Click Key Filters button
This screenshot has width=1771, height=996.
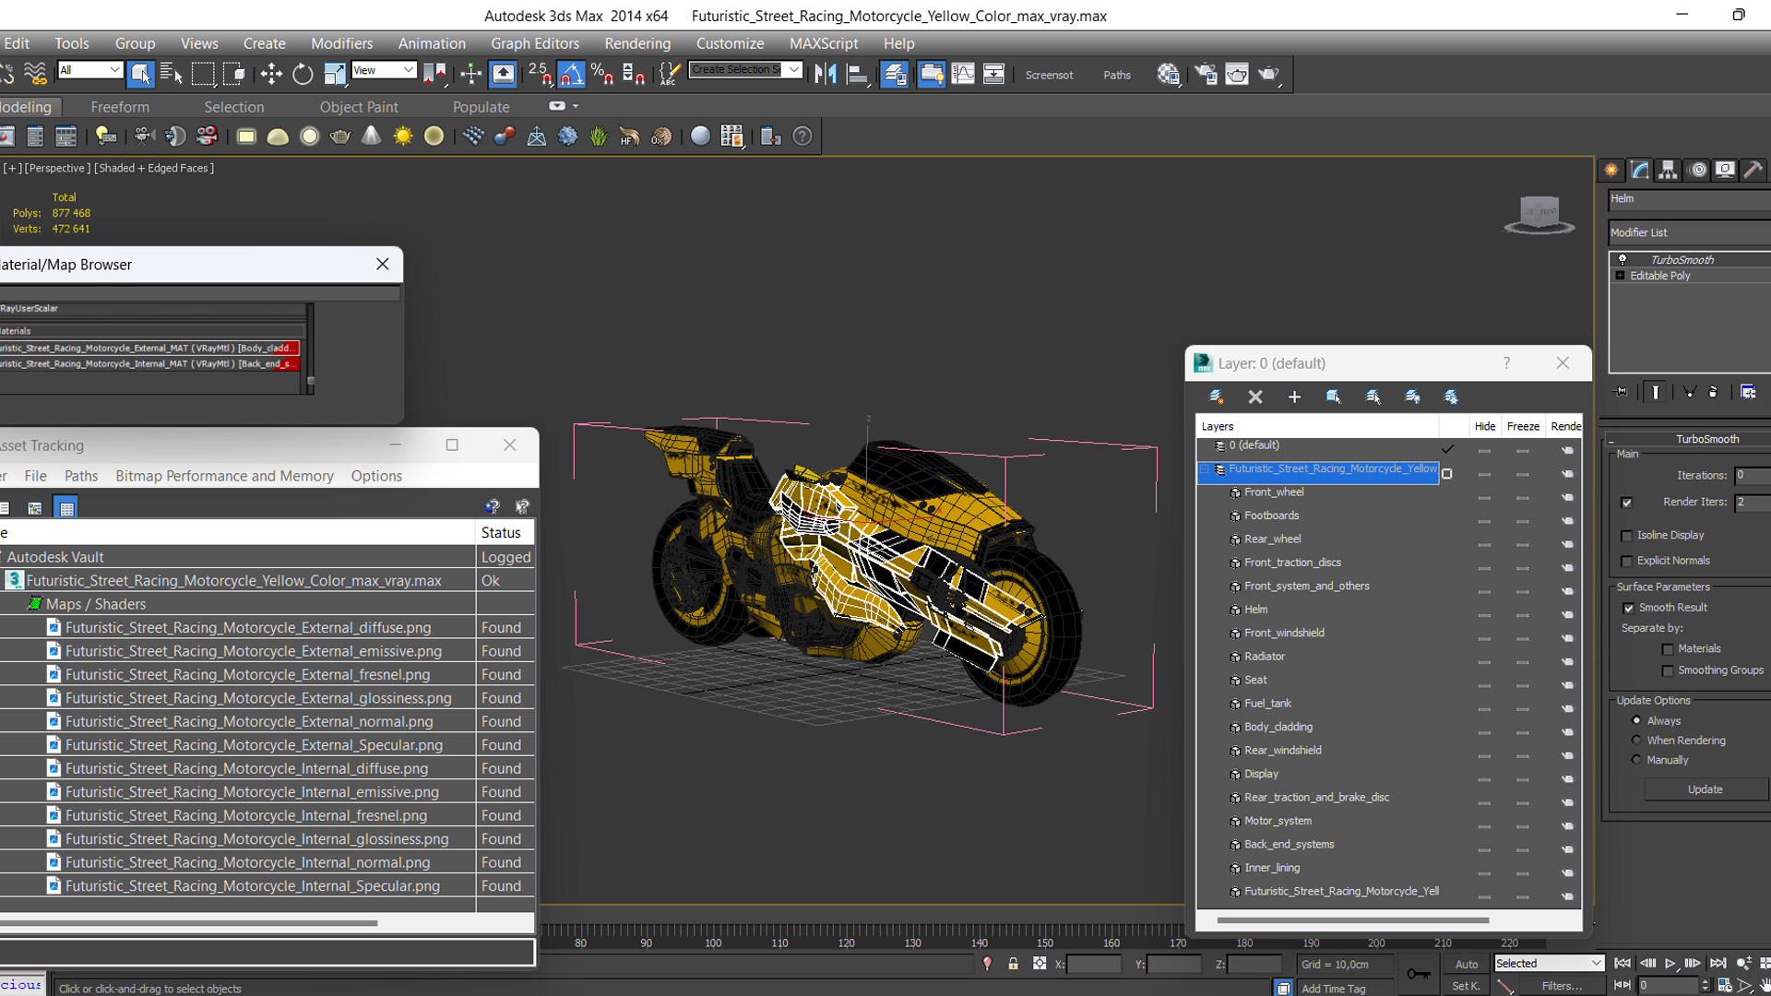(1563, 986)
